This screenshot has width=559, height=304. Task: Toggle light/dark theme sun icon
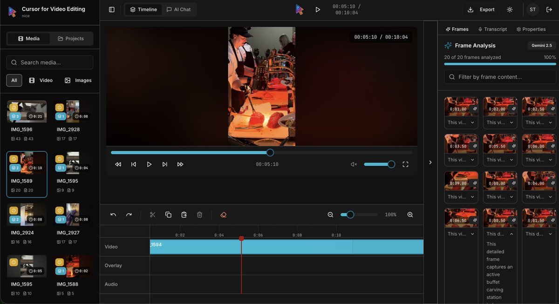[x=510, y=9]
